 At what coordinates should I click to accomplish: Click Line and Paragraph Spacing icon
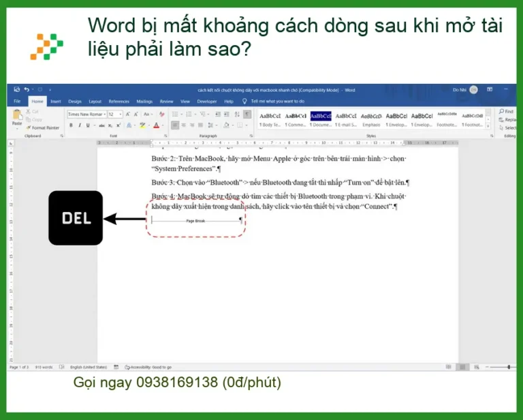tap(210, 125)
